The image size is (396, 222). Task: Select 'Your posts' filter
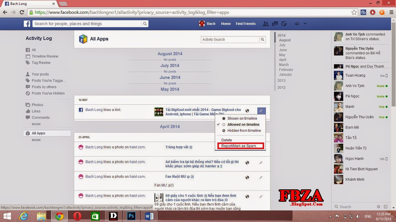click(x=40, y=74)
